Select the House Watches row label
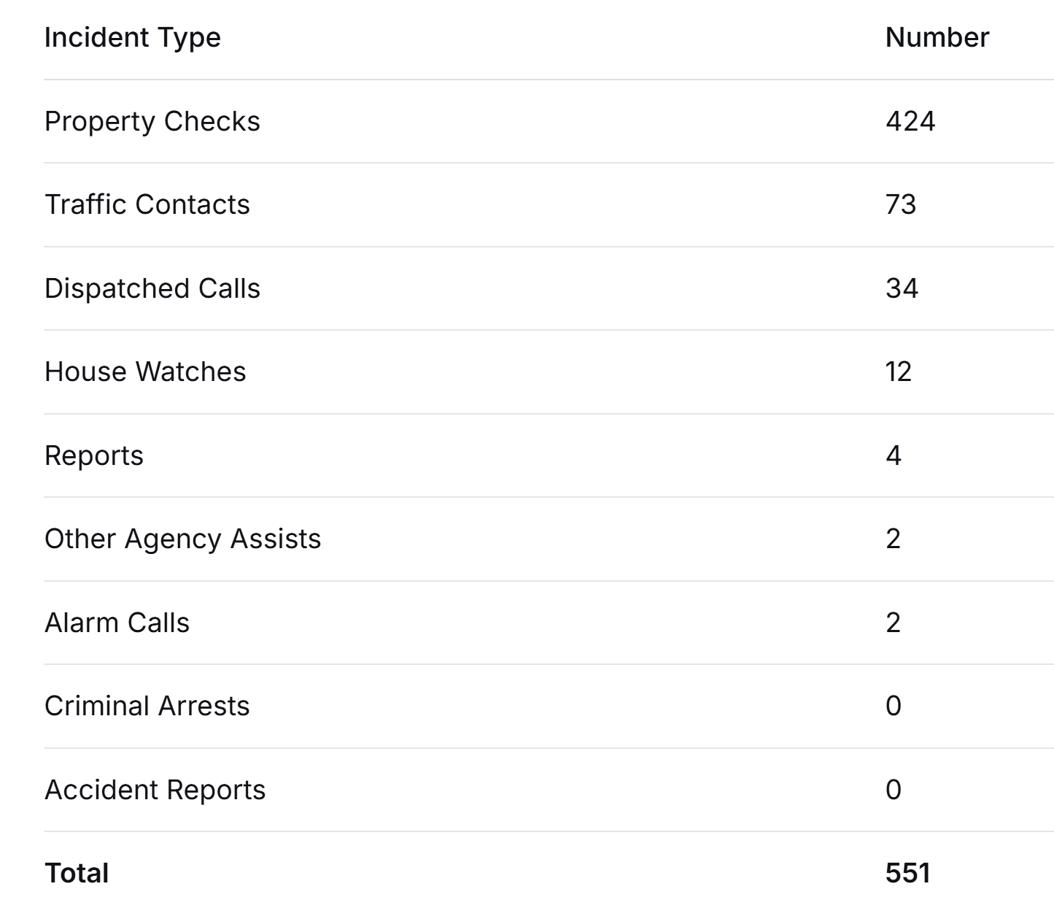Screen dimensions: 1054x908 point(145,372)
